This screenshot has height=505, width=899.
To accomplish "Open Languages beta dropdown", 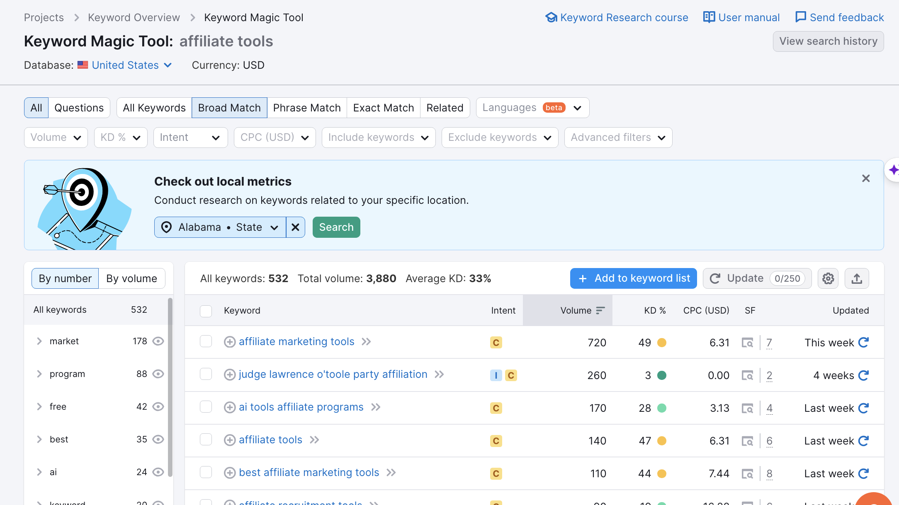I will pyautogui.click(x=533, y=108).
